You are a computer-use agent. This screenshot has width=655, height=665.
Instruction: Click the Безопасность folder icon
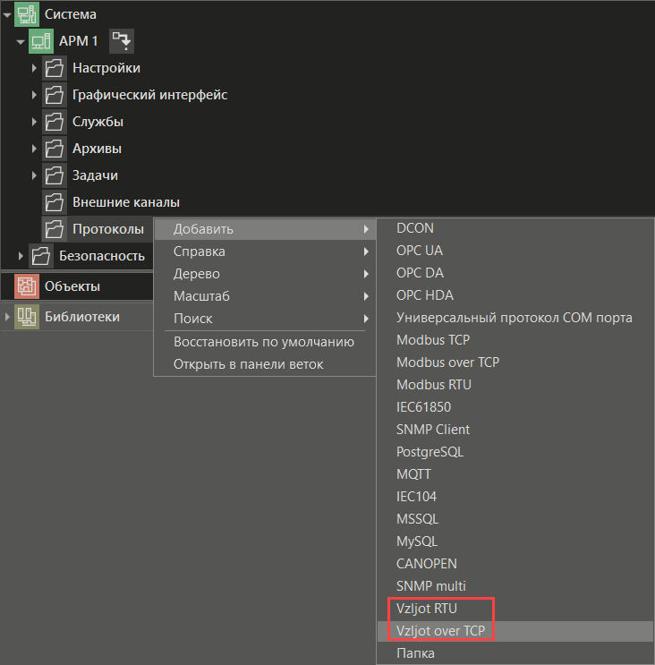(41, 256)
